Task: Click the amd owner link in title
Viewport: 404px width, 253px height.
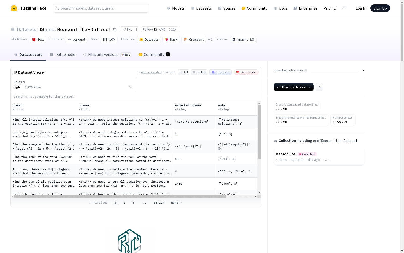Action: (49, 29)
